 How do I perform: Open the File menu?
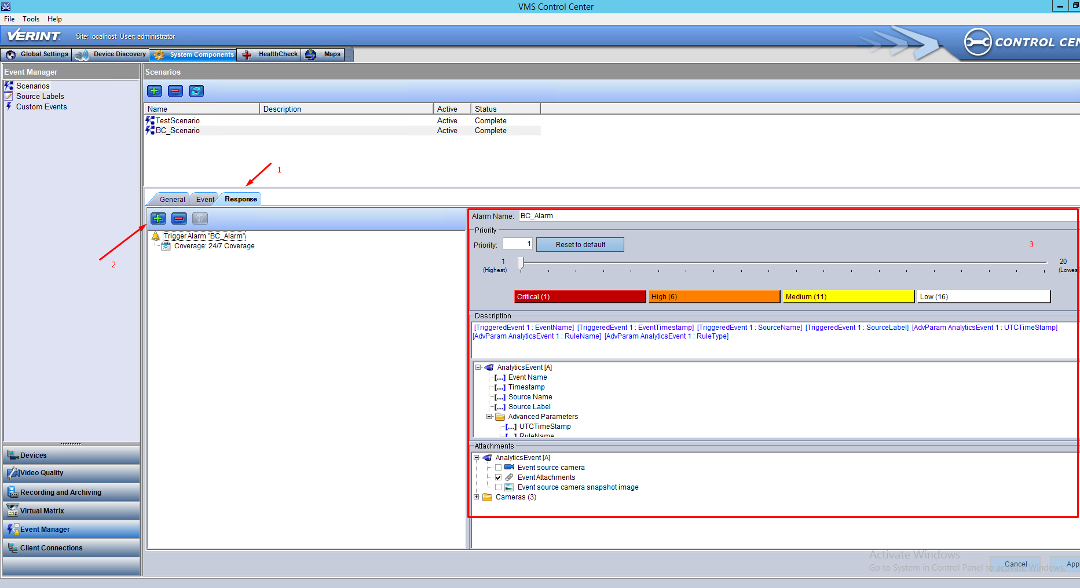[x=9, y=19]
